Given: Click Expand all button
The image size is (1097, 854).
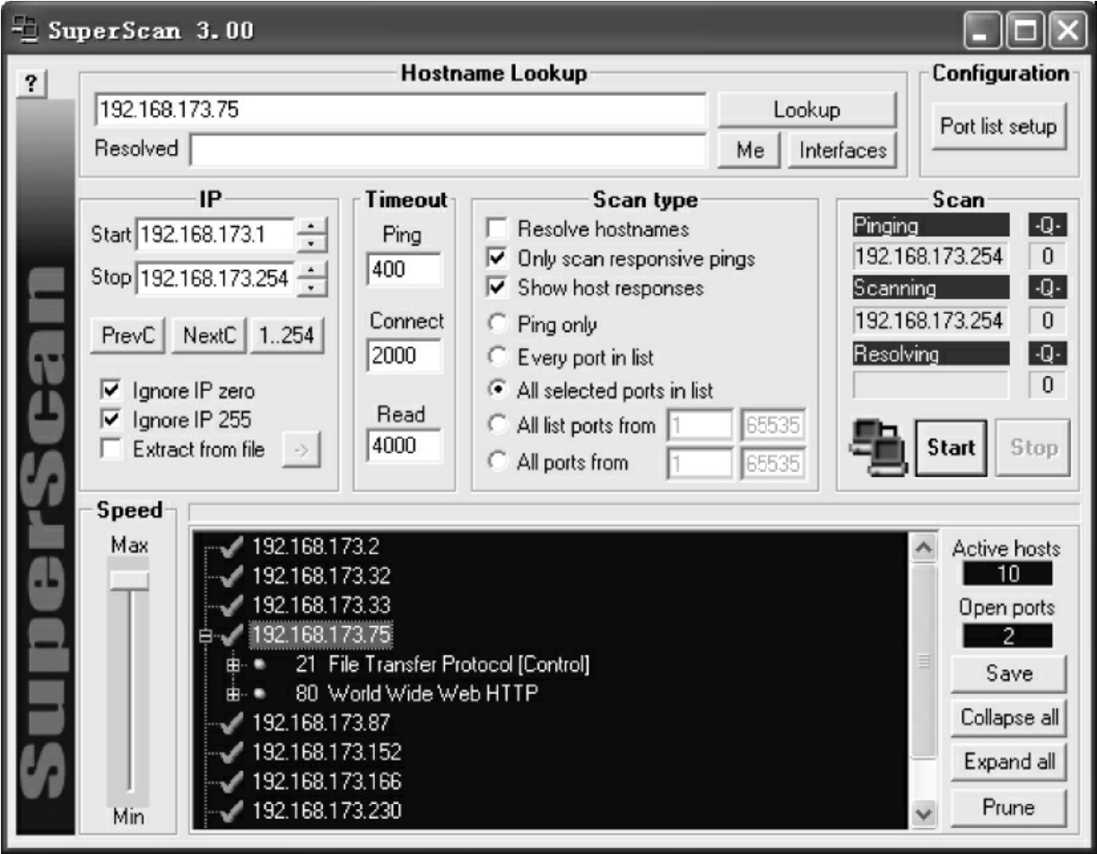Looking at the screenshot, I should [x=1009, y=762].
